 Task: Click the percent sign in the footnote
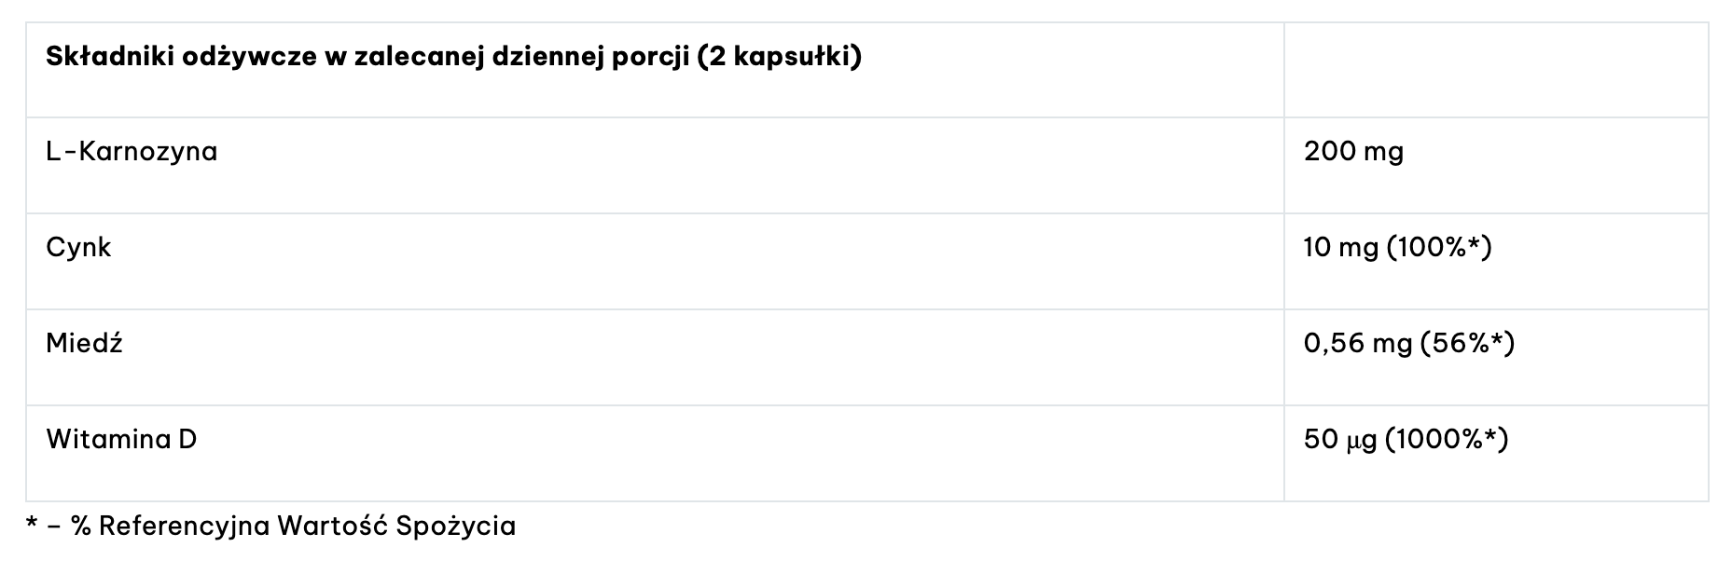(x=81, y=526)
